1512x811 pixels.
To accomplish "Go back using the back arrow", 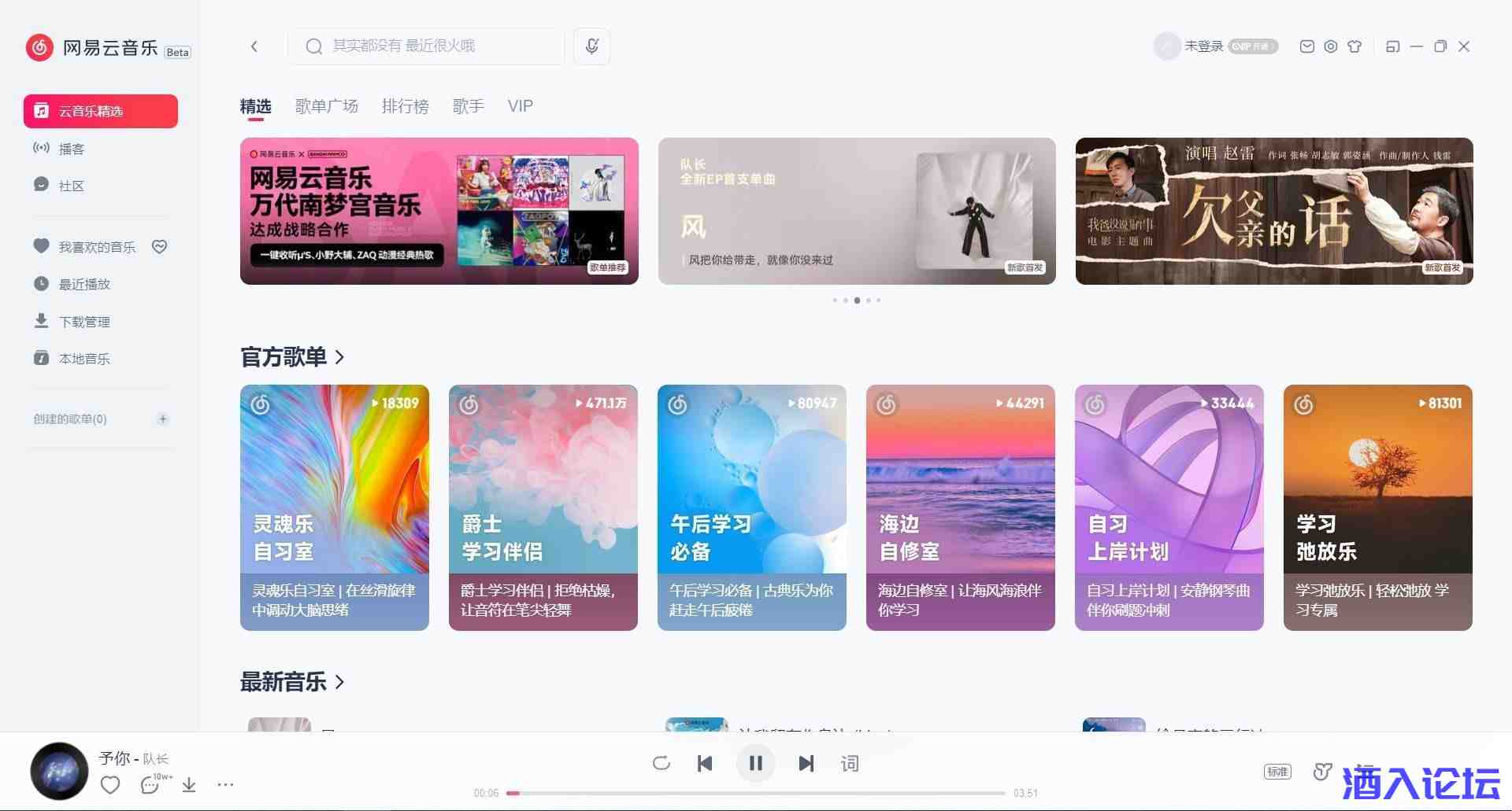I will coord(254,46).
